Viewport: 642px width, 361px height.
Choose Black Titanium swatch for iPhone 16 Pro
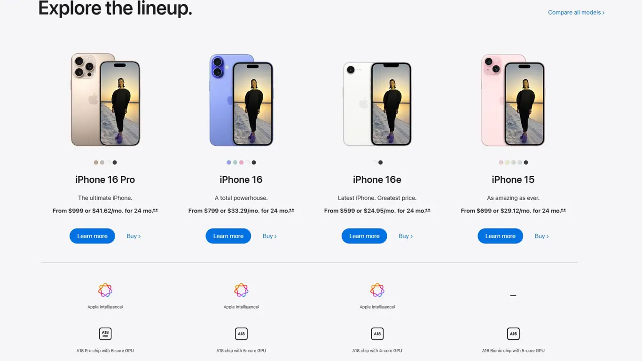(x=115, y=163)
